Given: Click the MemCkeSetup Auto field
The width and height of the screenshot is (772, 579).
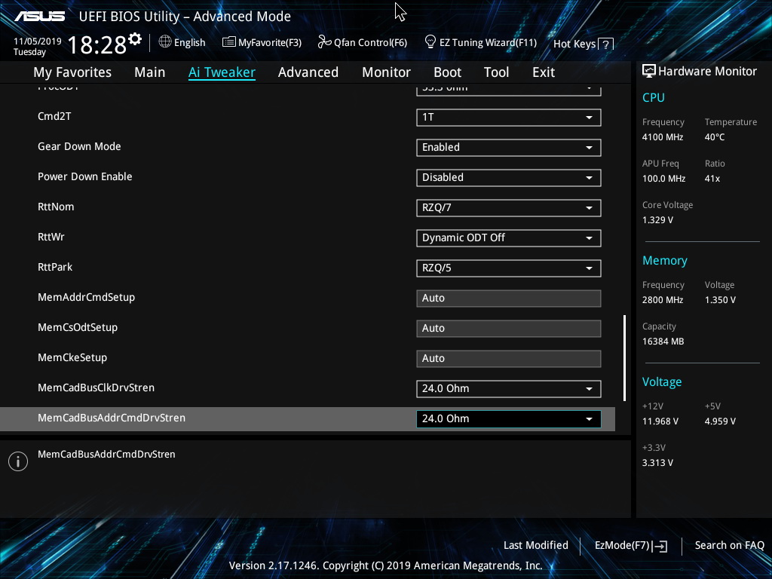Looking at the screenshot, I should (509, 358).
